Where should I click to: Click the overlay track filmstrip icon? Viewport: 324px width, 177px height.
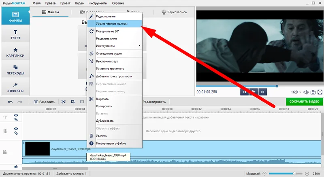5,131
